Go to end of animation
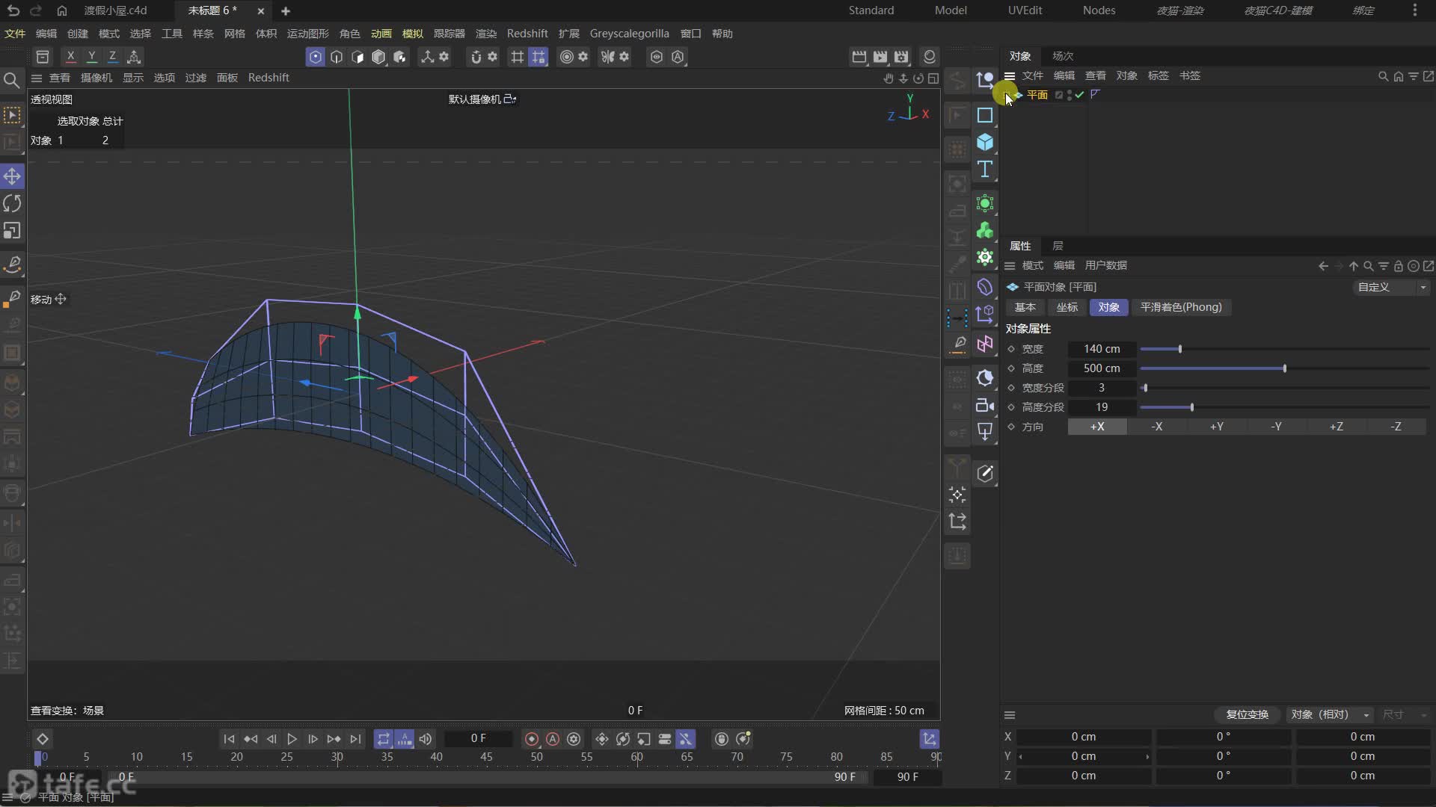This screenshot has width=1436, height=807. click(355, 739)
